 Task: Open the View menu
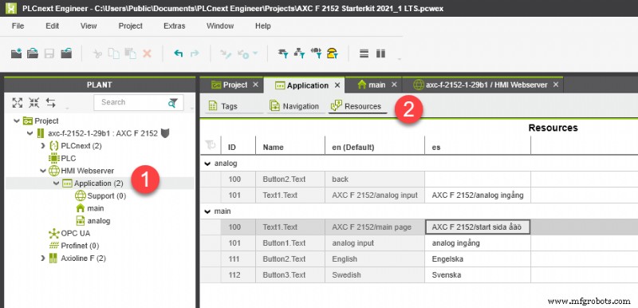pyautogui.click(x=89, y=26)
